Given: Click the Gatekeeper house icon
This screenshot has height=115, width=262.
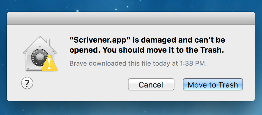Looking at the screenshot, I should coord(40,53).
